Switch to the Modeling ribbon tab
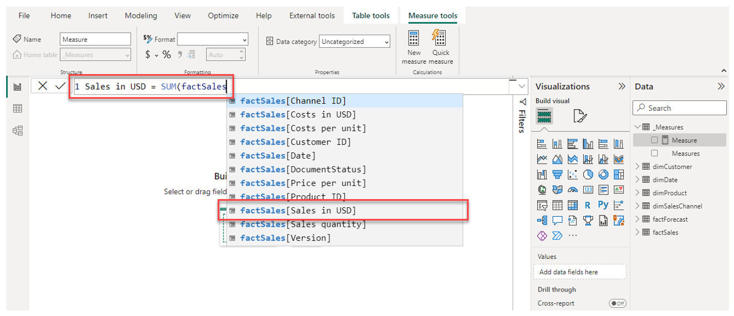The width and height of the screenshot is (734, 316). (x=141, y=16)
